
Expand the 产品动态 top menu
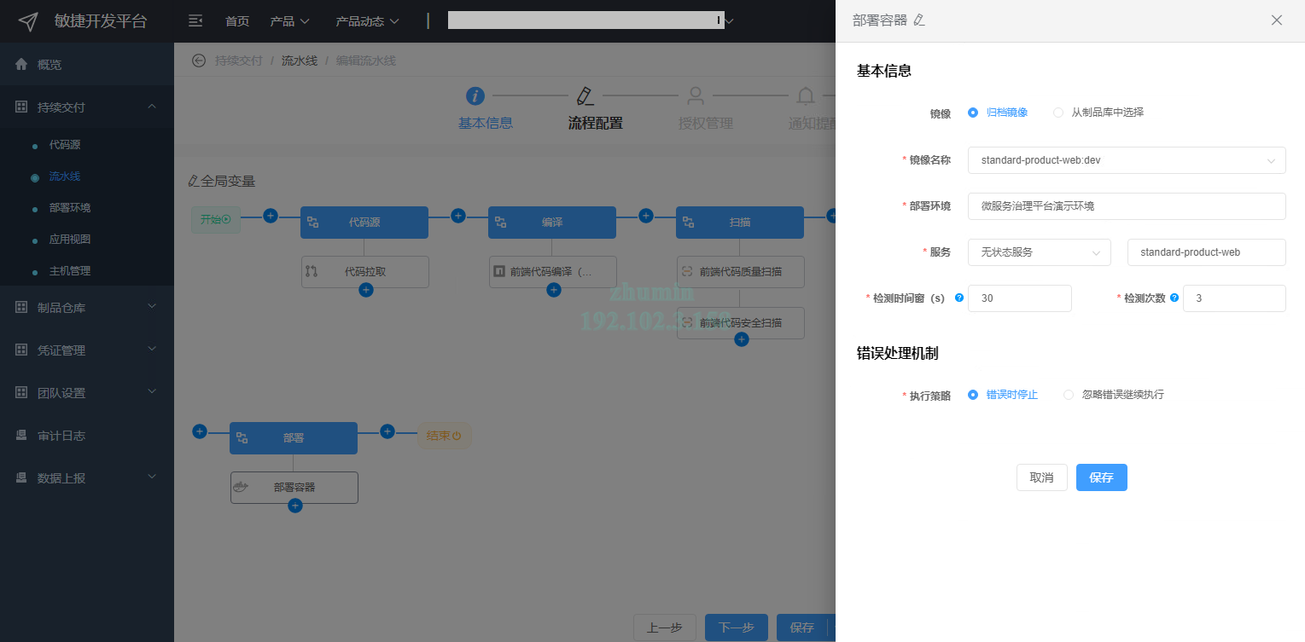368,21
